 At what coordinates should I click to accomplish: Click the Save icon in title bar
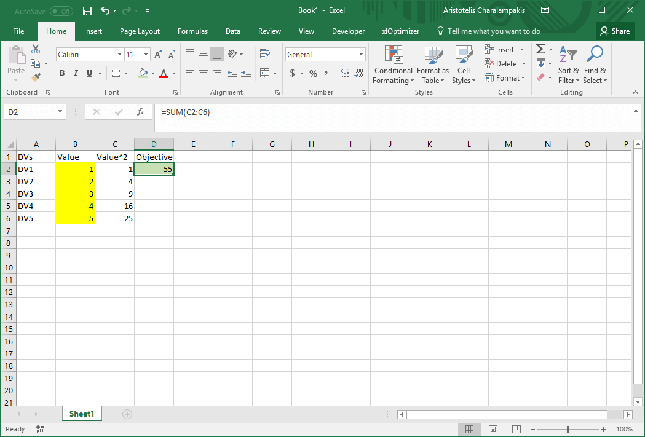click(x=87, y=11)
